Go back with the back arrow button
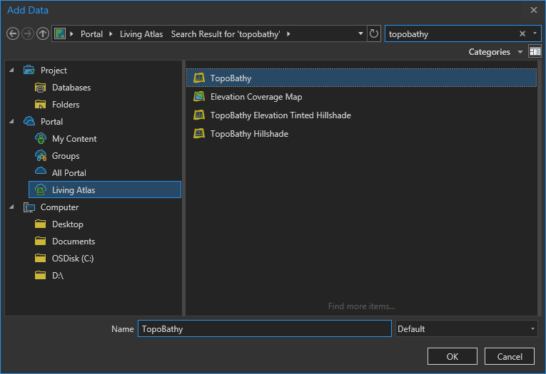Image resolution: width=546 pixels, height=374 pixels. [x=13, y=33]
